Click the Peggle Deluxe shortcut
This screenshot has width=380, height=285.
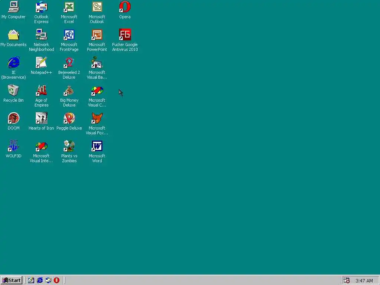coord(69,121)
